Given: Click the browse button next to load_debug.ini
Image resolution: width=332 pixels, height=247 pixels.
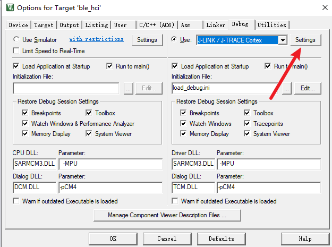Looking at the screenshot, I should [287, 89].
